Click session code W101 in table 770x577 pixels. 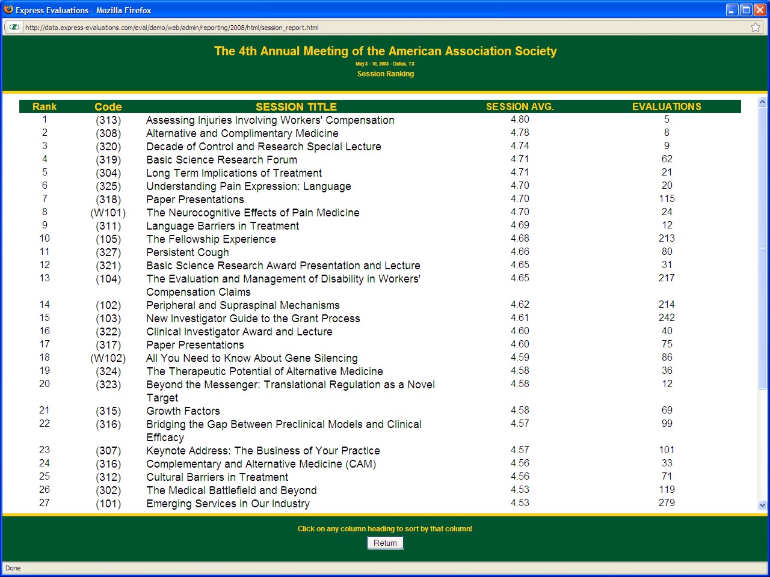pos(108,213)
